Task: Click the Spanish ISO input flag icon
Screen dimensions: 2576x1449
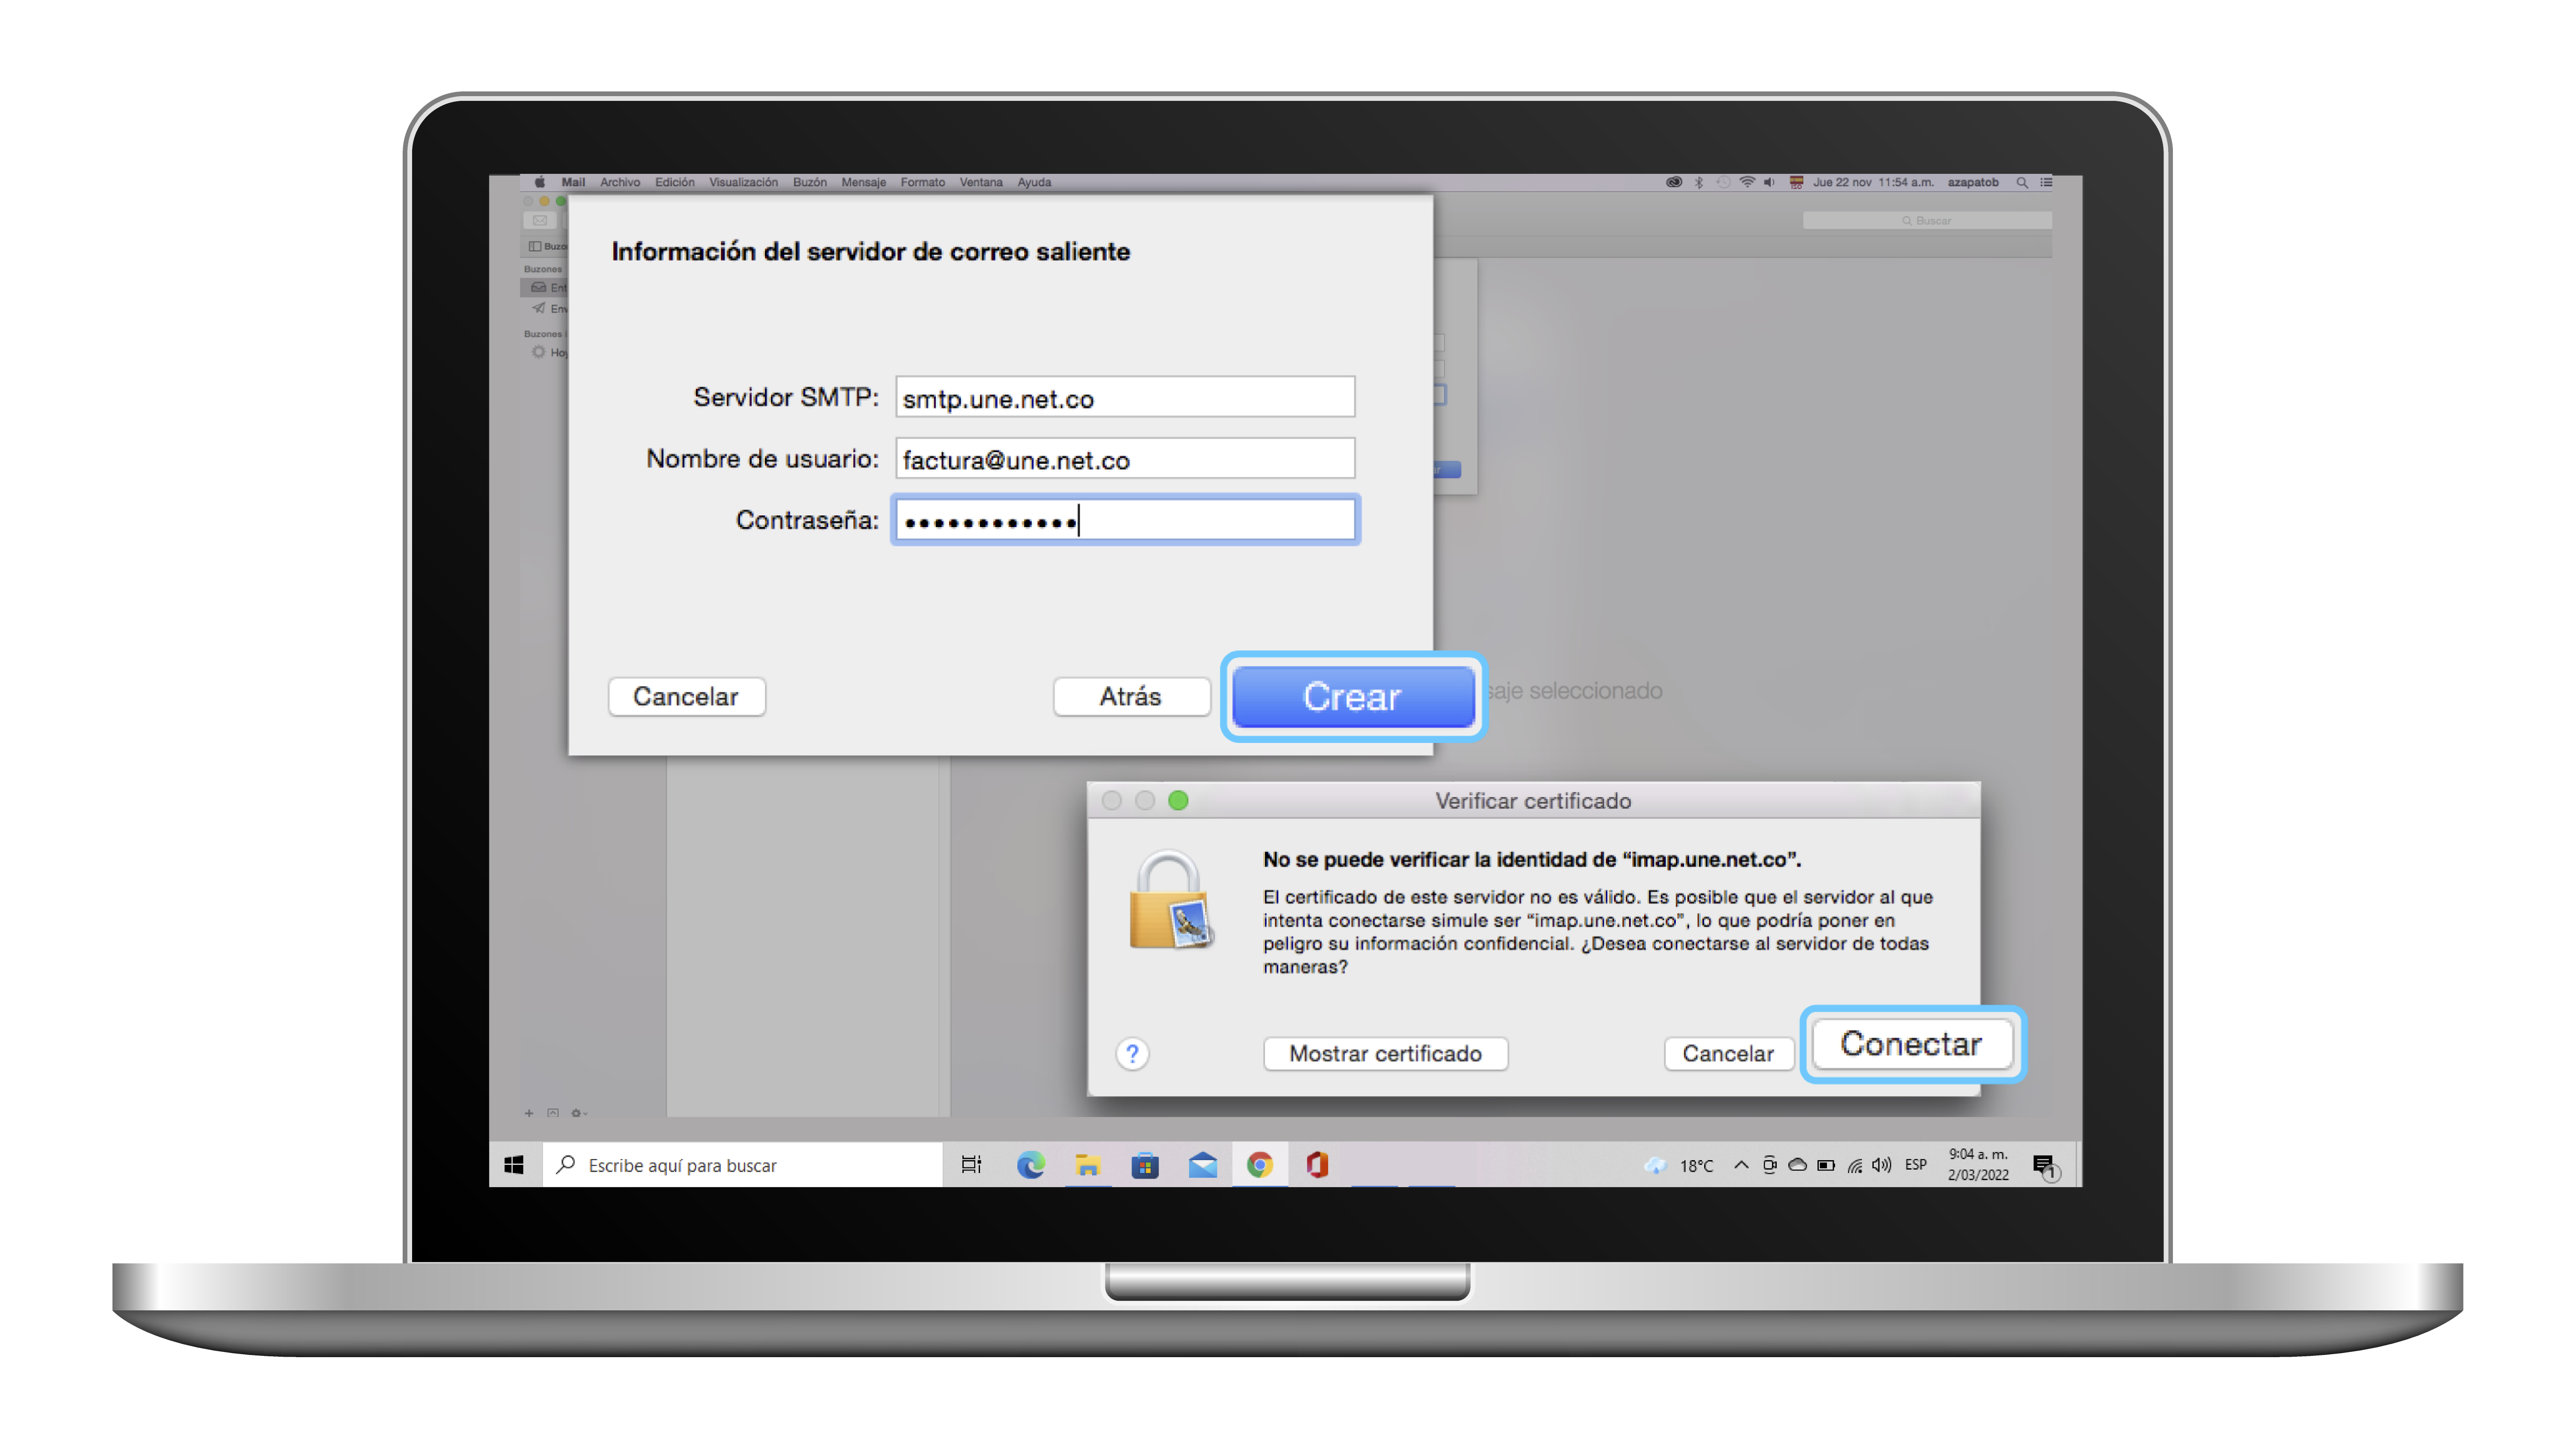Action: pos(1796,182)
